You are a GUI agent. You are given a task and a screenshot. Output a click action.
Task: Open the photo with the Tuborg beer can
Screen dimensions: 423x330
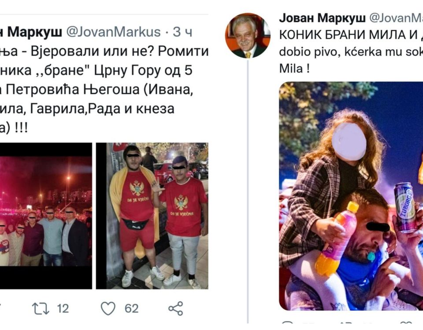[x=351, y=196]
